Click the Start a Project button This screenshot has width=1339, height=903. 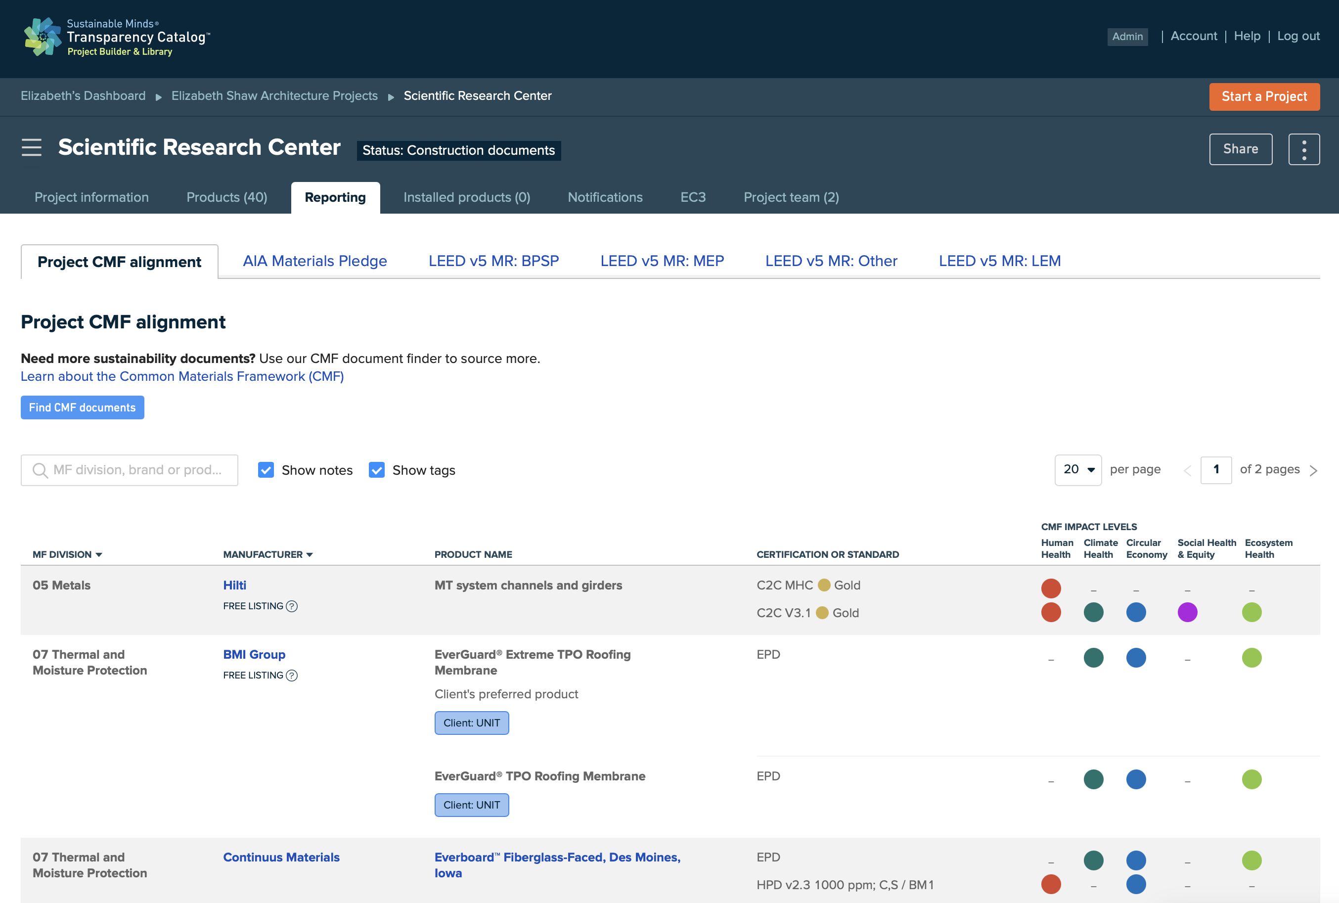click(1264, 97)
